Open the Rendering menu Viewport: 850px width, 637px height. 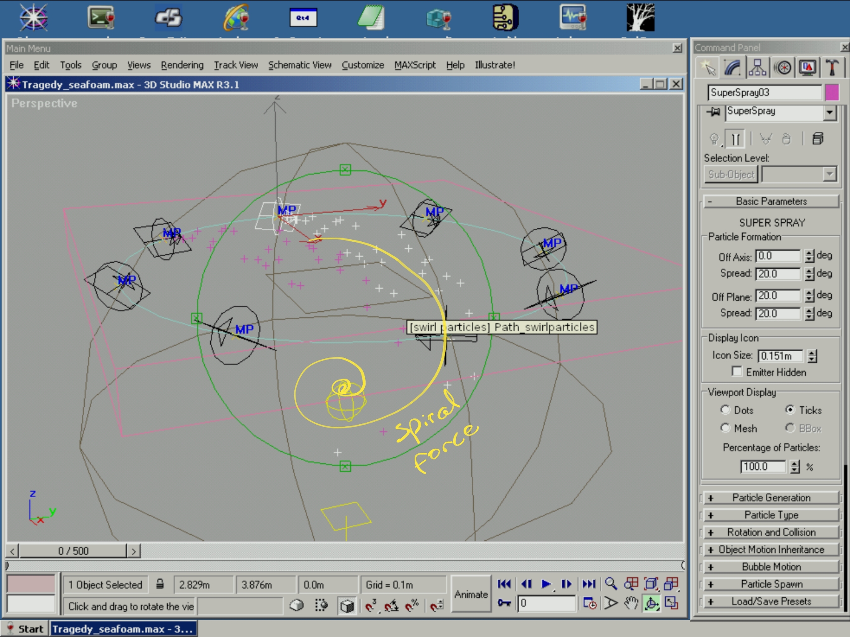click(182, 65)
